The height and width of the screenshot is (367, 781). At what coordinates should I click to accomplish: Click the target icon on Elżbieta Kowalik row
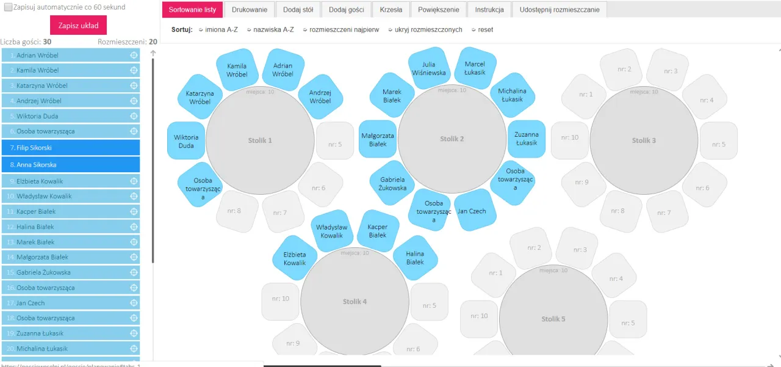tap(134, 181)
